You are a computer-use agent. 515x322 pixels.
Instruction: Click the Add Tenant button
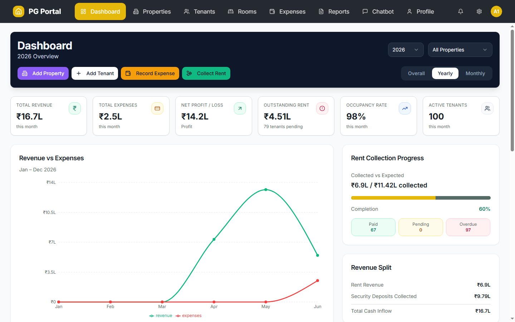95,73
